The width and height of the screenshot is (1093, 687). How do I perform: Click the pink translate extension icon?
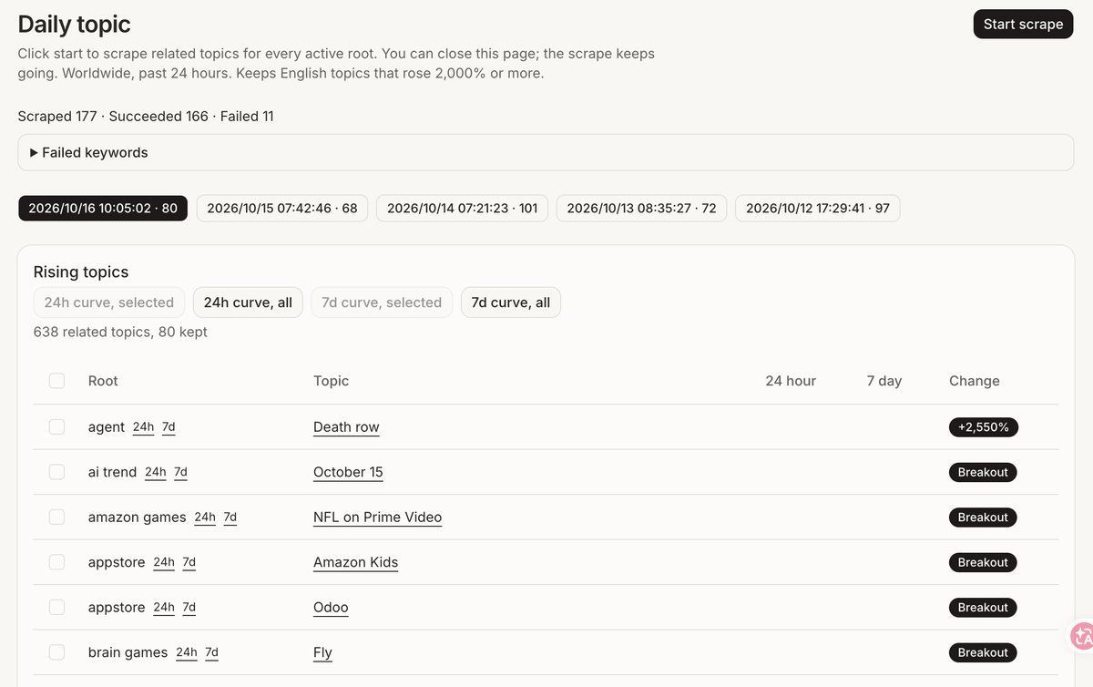[x=1081, y=635]
